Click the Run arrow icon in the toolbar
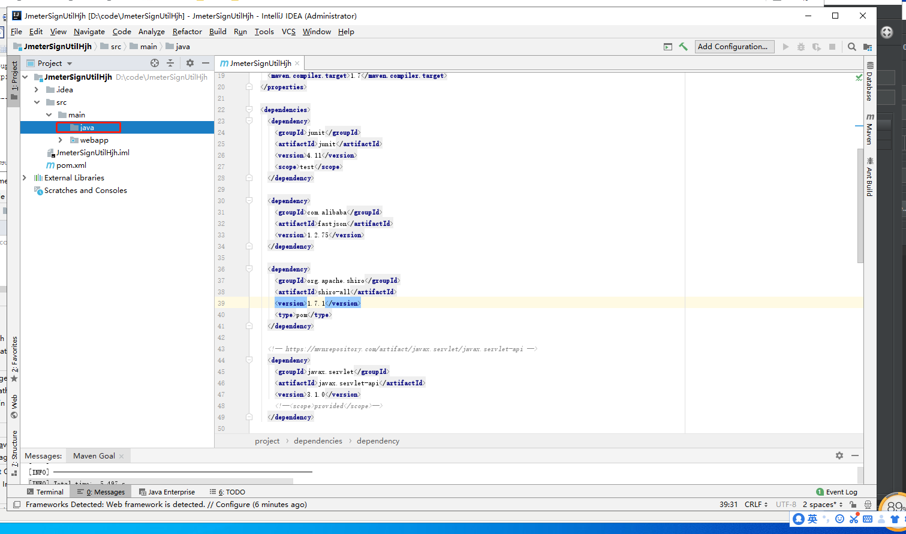Image resolution: width=906 pixels, height=534 pixels. 785,47
